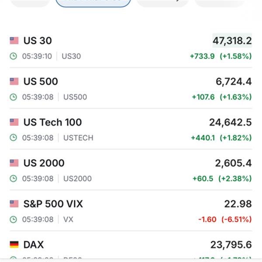Click the flag icon for S&P 500 VIX
The height and width of the screenshot is (262, 262).
(x=14, y=204)
